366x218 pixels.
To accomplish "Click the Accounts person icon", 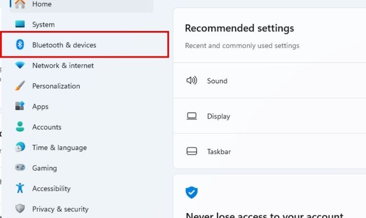I will point(20,127).
